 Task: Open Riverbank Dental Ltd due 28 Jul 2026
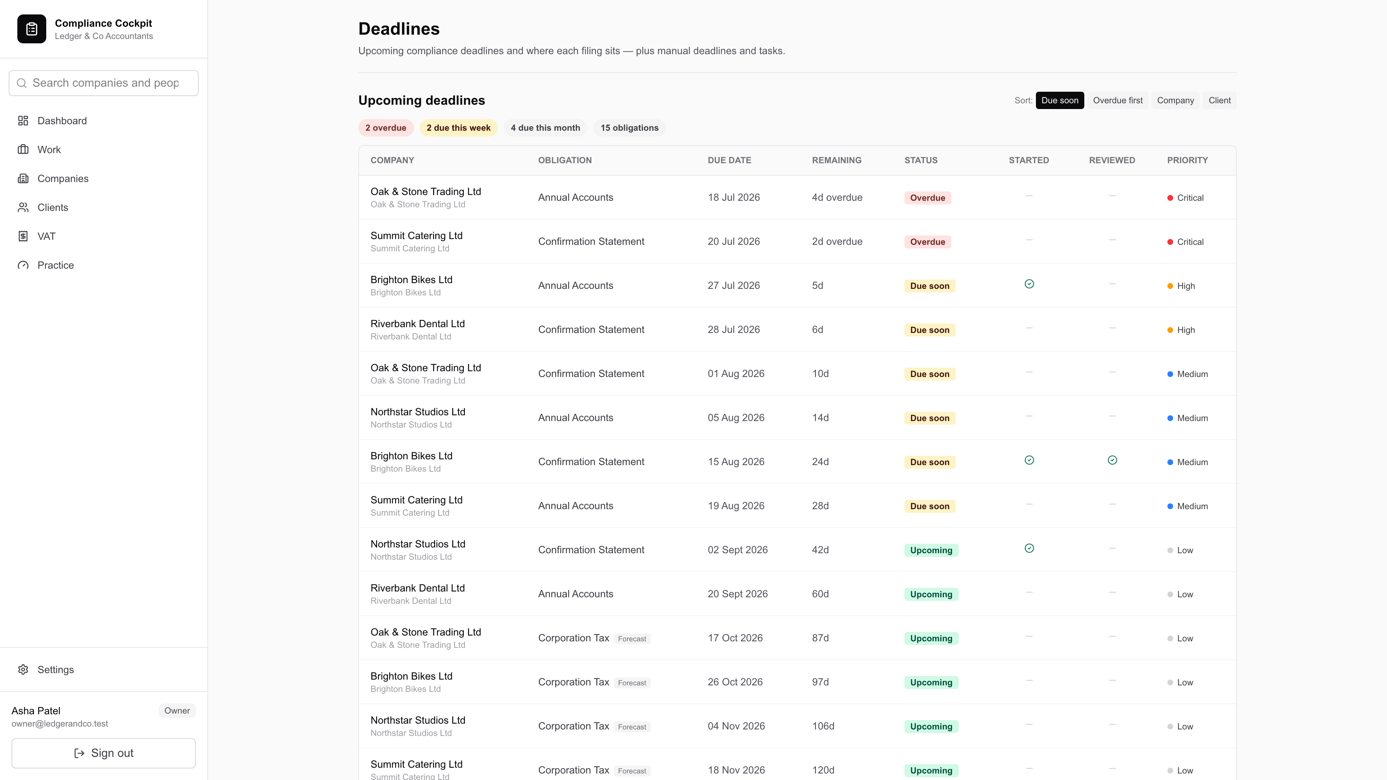(x=798, y=330)
